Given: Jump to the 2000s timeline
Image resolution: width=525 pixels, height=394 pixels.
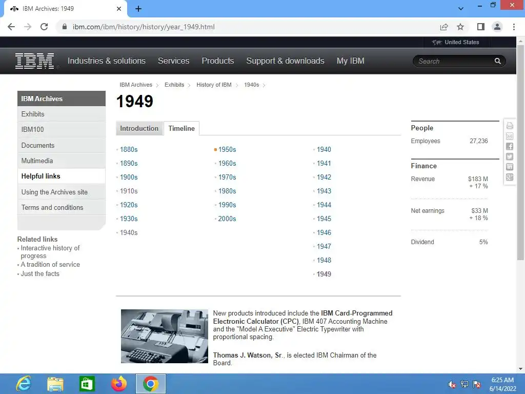Looking at the screenshot, I should pyautogui.click(x=227, y=219).
